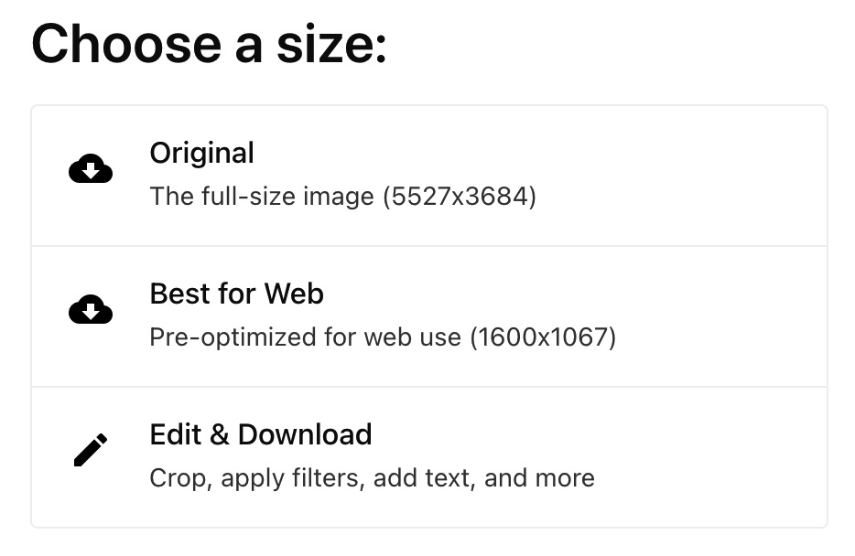Image resolution: width=855 pixels, height=556 pixels.
Task: Click "Pre-optimized for web use" description text
Action: [305, 337]
